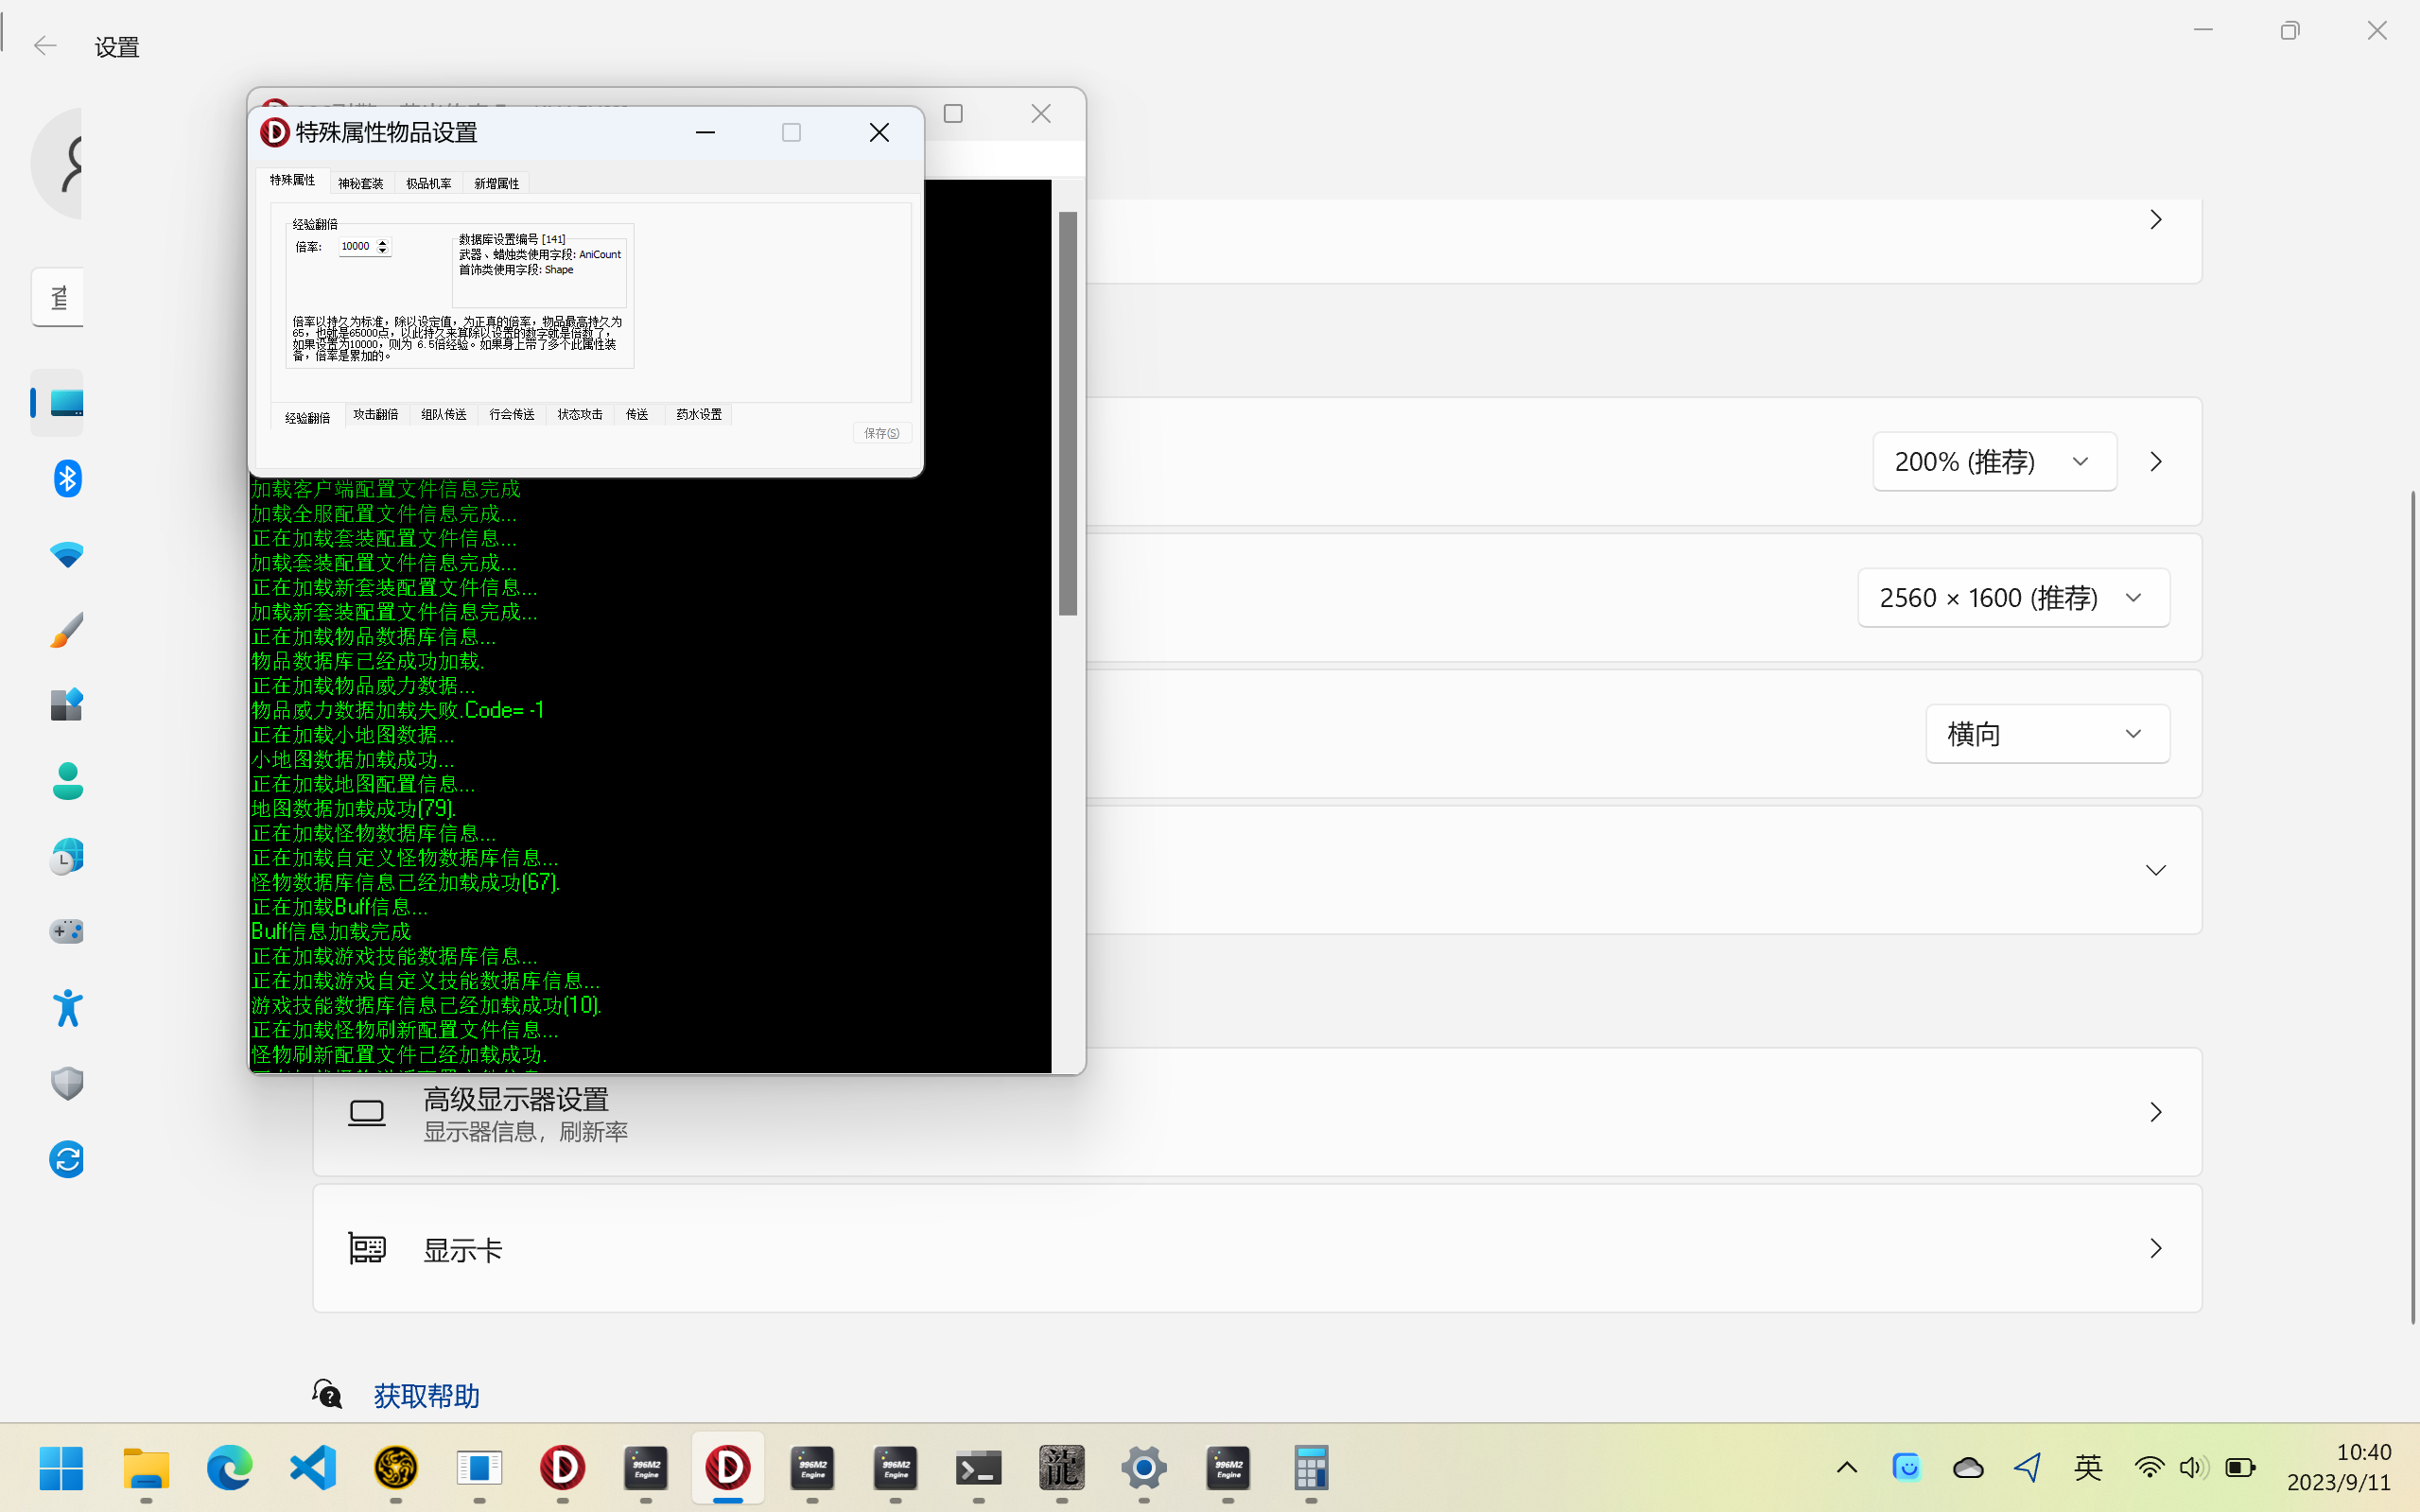The image size is (2420, 1512).
Task: Select the 状态攻击 bottom tab
Action: 579,414
